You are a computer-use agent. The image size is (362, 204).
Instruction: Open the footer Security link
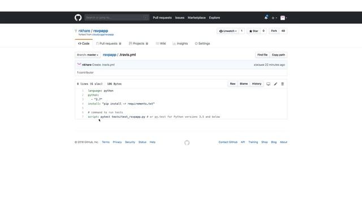point(130,142)
